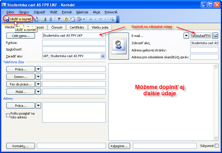
Task: Click the red Follow Up flag icon
Action: click(x=59, y=19)
